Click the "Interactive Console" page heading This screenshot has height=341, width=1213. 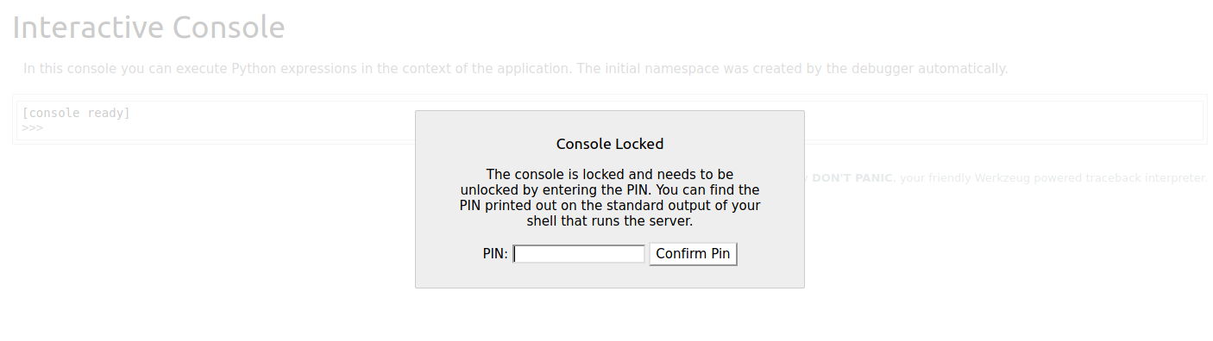pyautogui.click(x=148, y=28)
